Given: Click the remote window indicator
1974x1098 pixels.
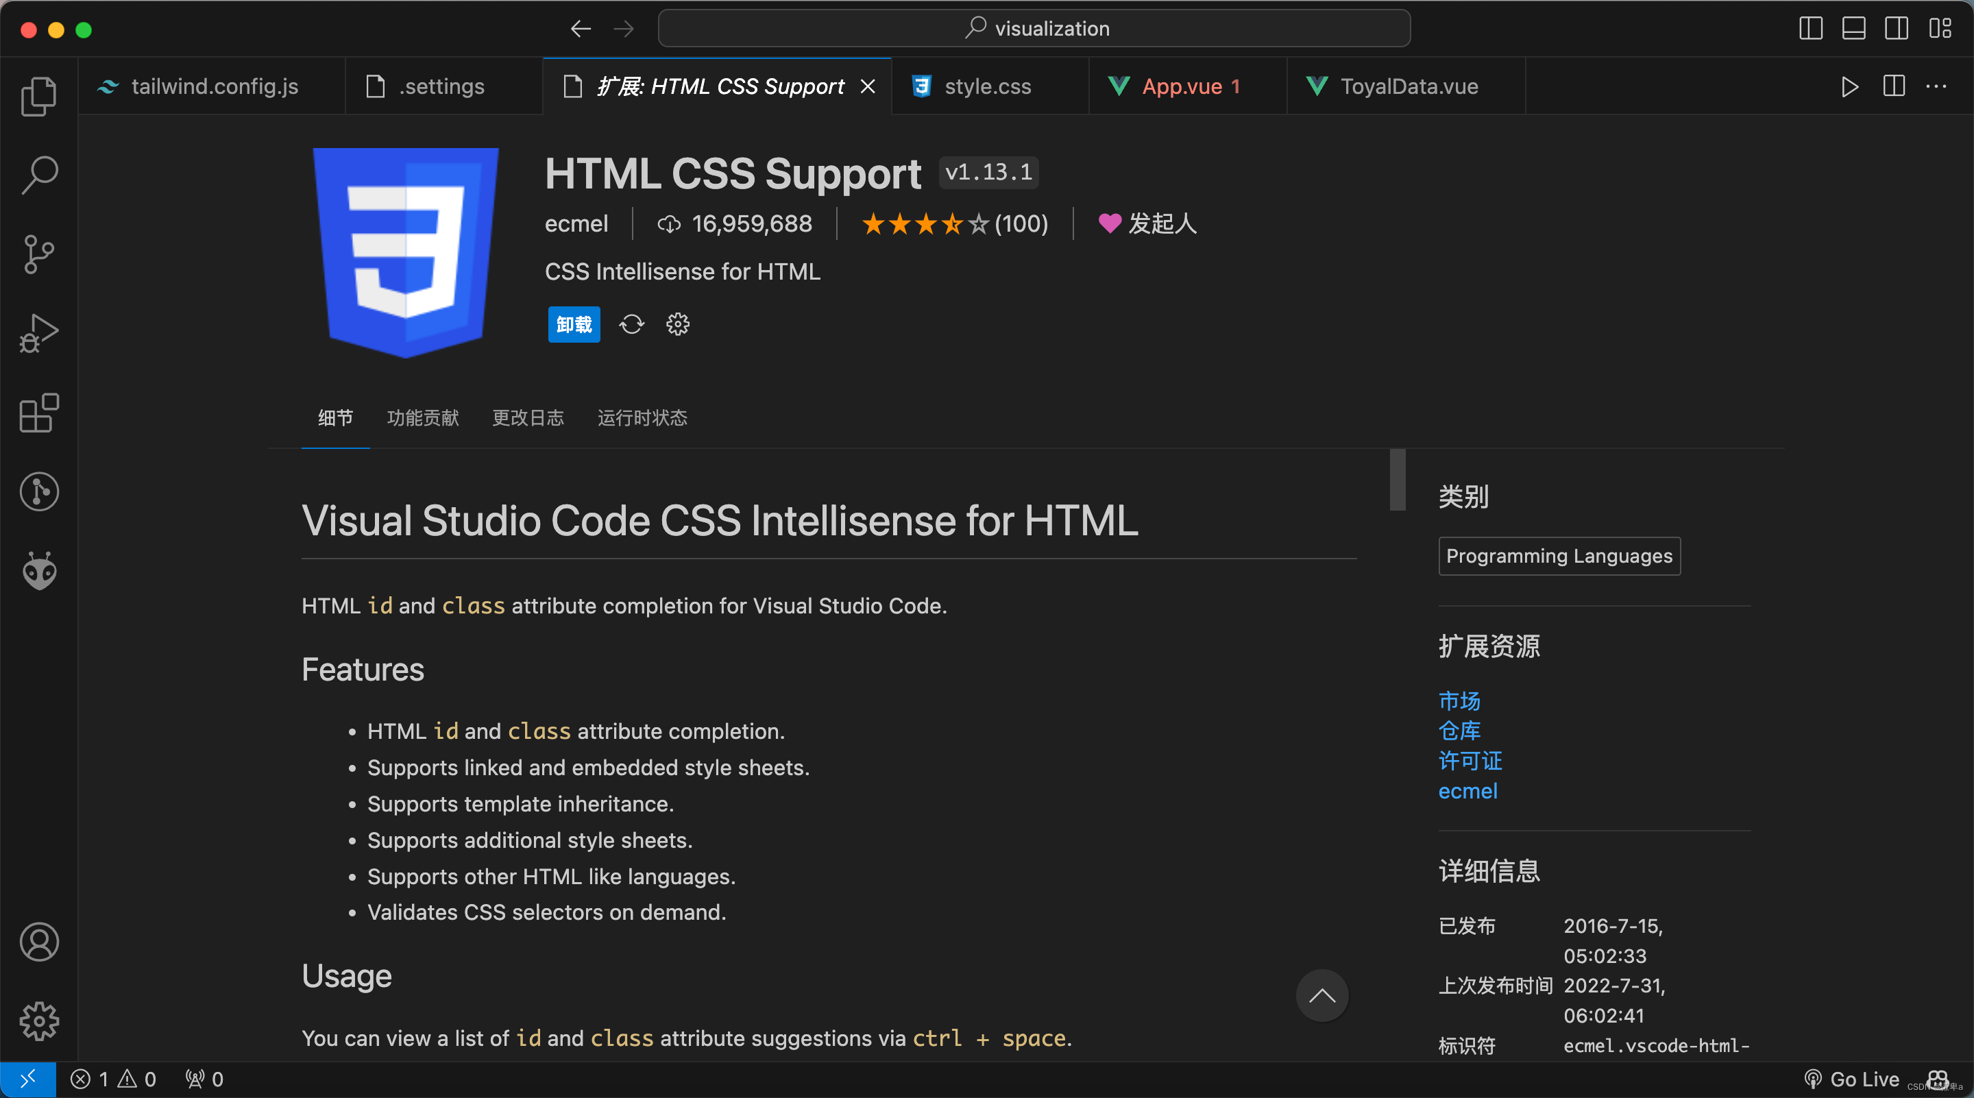Looking at the screenshot, I should pos(27,1079).
